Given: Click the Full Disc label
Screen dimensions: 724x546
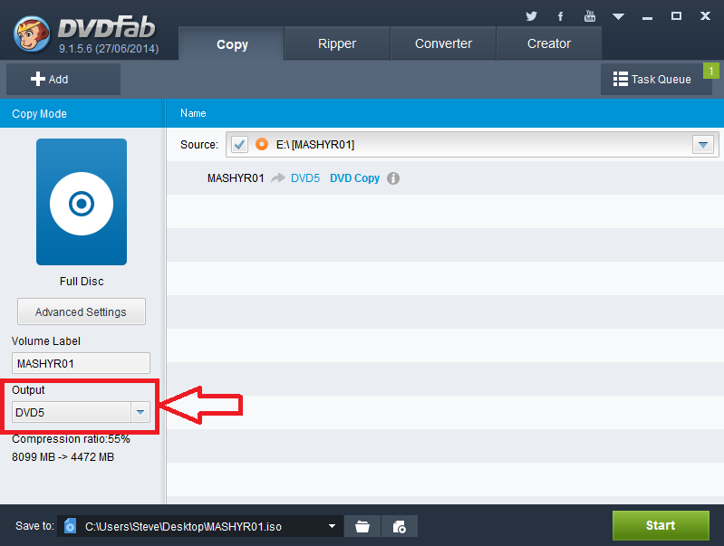Looking at the screenshot, I should [82, 281].
